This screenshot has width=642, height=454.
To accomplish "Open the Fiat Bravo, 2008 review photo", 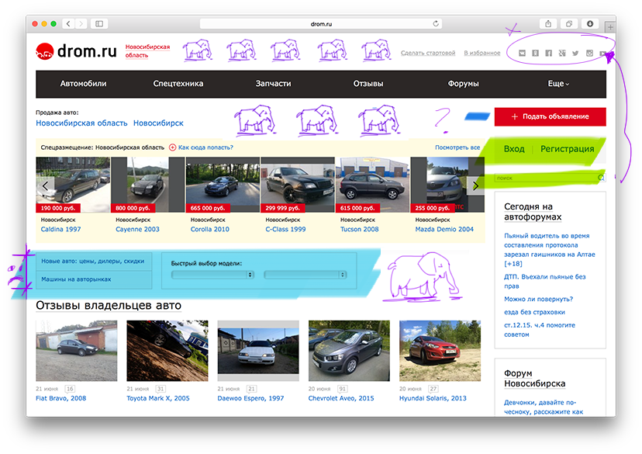I will point(77,351).
